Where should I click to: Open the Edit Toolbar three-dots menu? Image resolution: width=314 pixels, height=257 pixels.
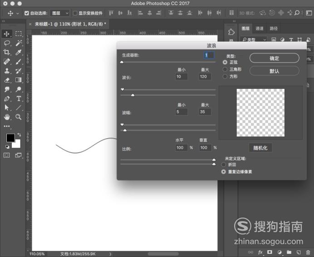click(x=7, y=126)
